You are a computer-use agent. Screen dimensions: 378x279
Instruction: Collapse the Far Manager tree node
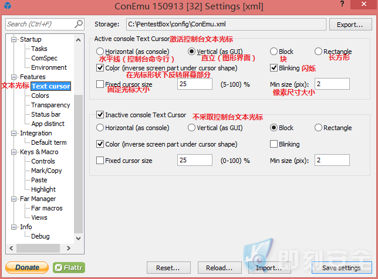(x=14, y=199)
